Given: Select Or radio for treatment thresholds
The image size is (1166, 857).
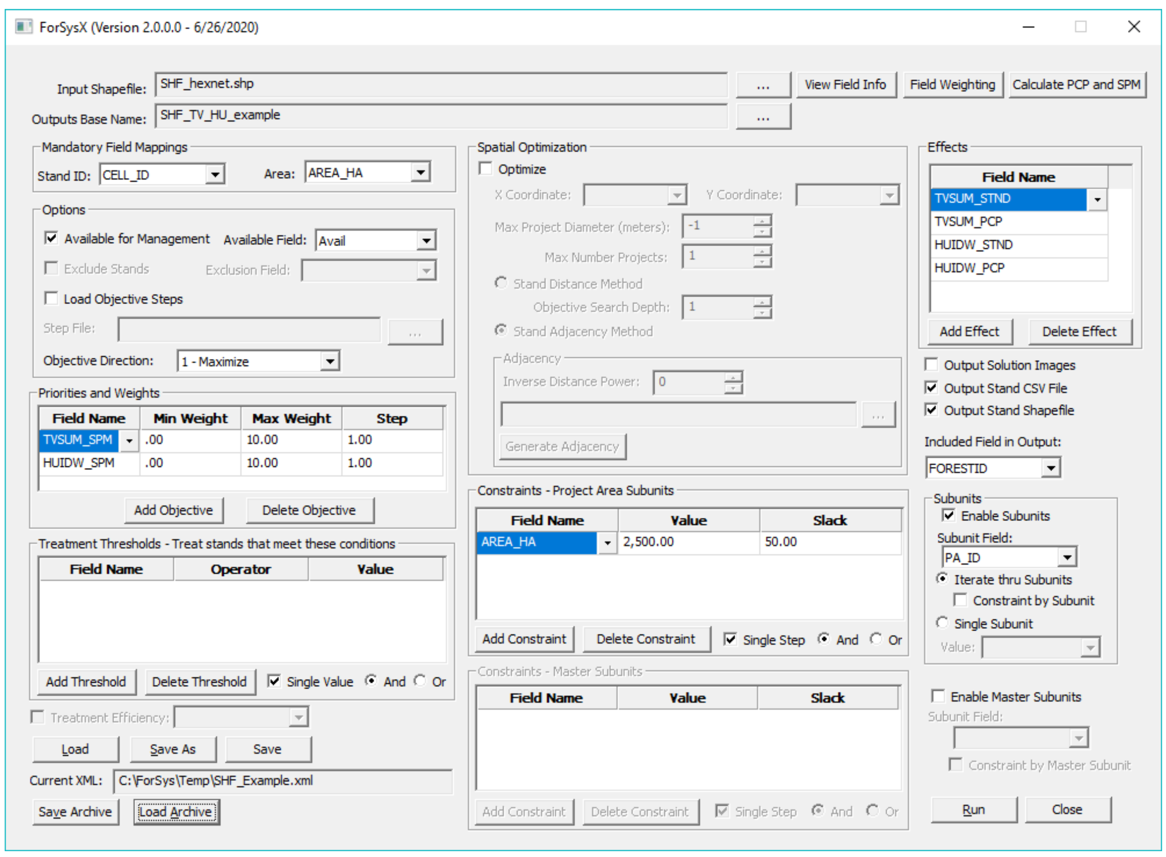Looking at the screenshot, I should click(419, 681).
